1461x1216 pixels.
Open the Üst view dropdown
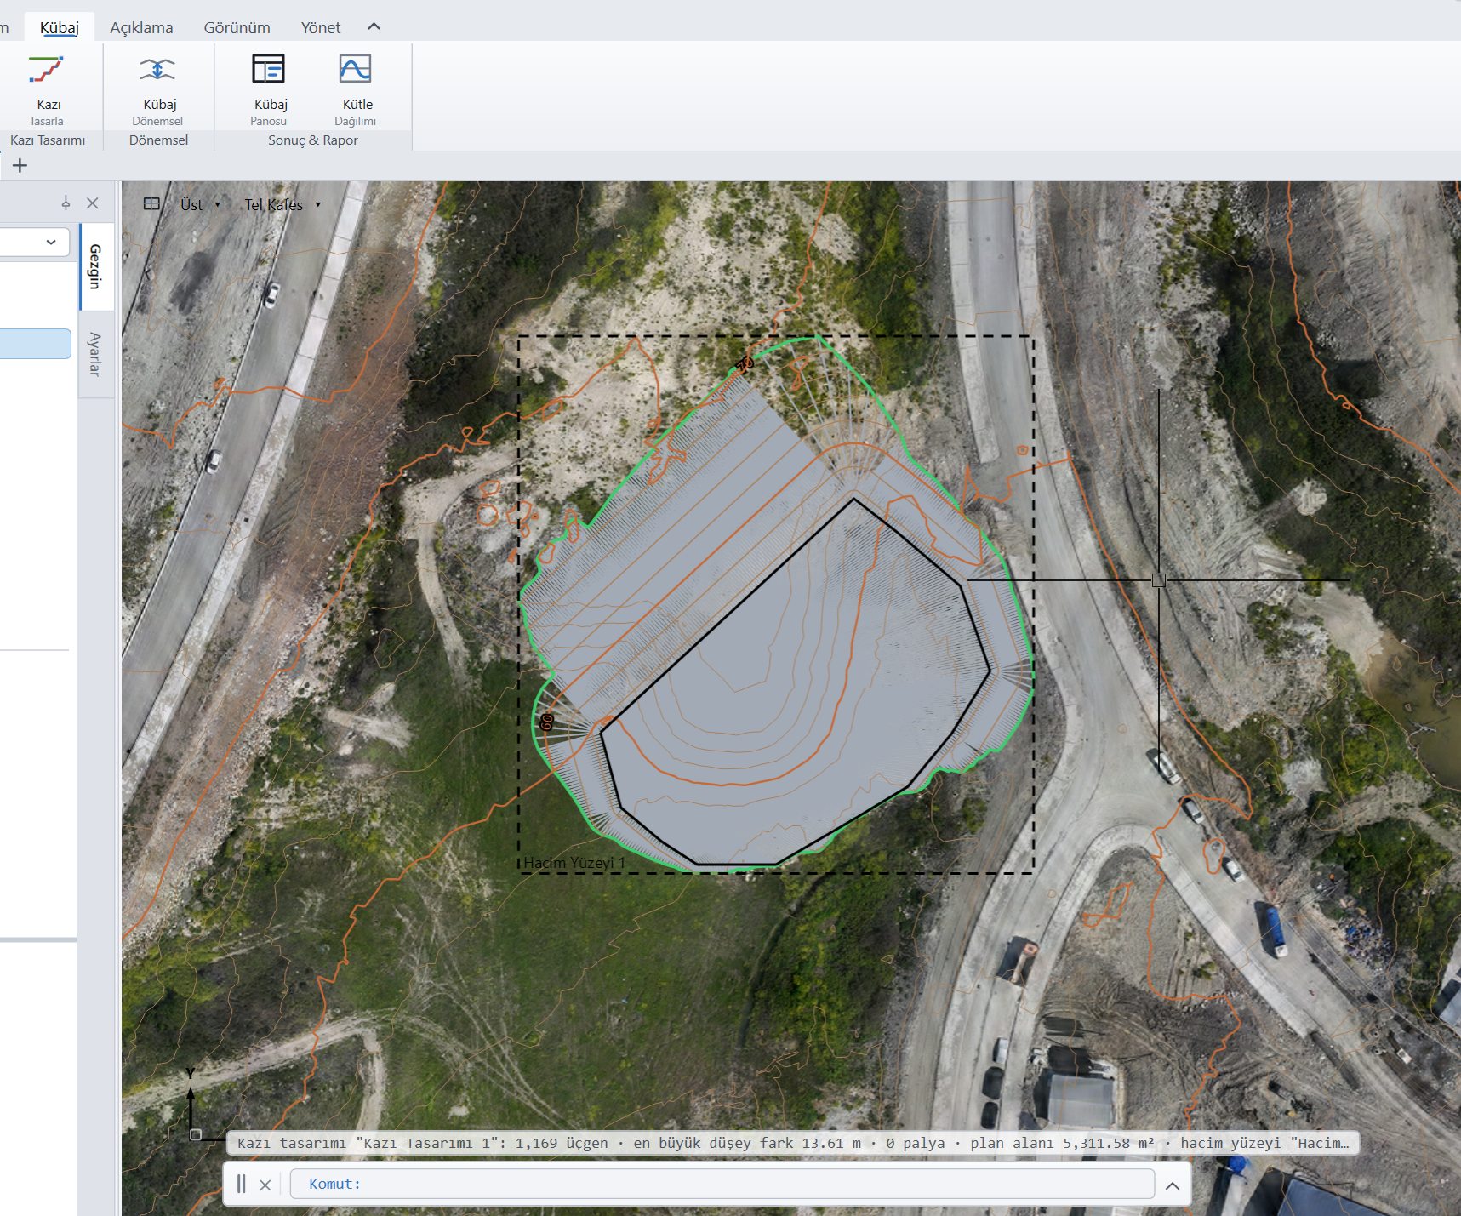pos(200,204)
